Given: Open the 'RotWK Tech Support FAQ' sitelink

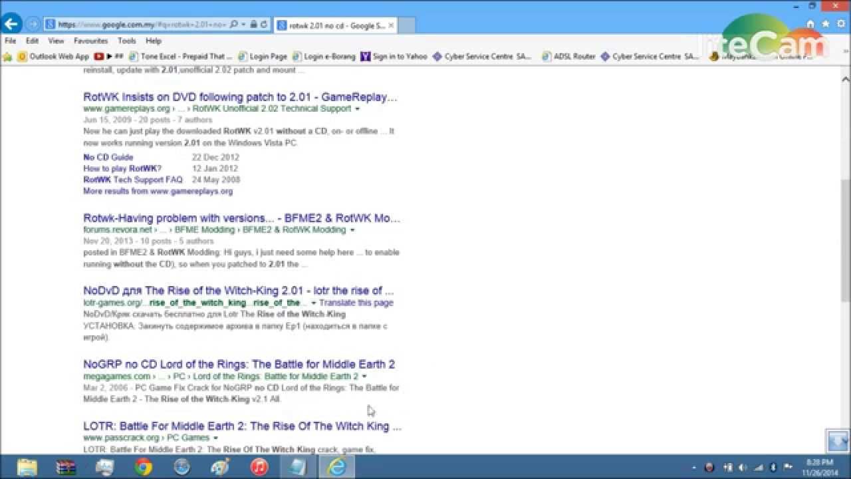Looking at the screenshot, I should (133, 180).
